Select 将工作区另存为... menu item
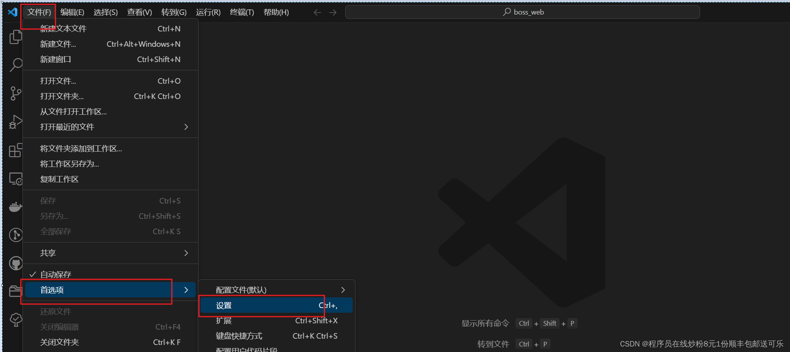The image size is (790, 352). coord(110,164)
